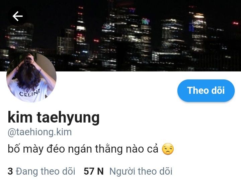Click the @taehiong.kim username handle

[39, 132]
